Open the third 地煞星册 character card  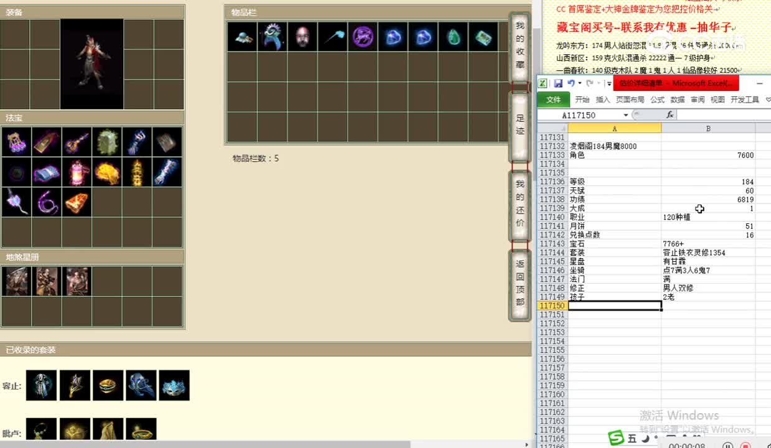click(x=77, y=281)
